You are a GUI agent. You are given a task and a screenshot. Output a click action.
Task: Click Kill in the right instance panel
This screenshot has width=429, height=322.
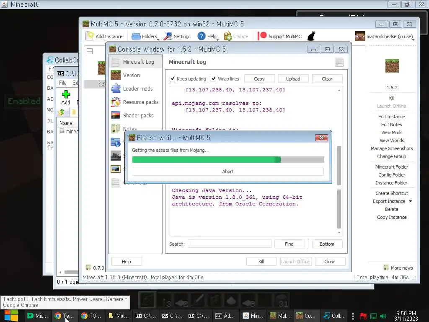[392, 98]
